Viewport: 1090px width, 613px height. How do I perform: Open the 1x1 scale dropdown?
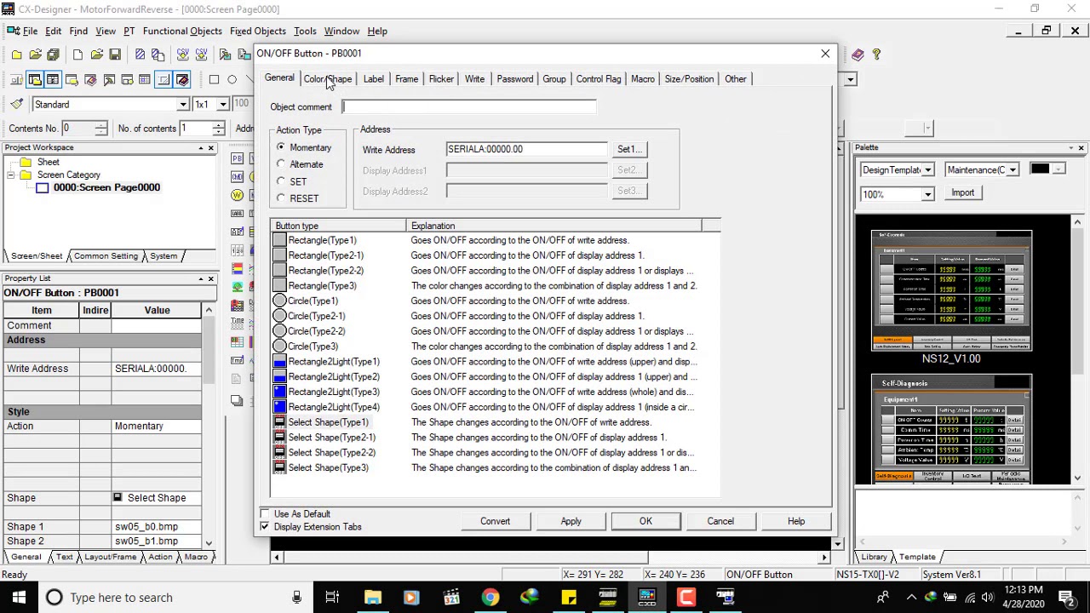(x=222, y=105)
